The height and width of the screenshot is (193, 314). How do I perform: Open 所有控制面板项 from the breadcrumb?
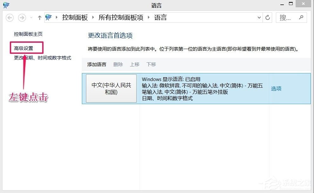click(120, 17)
